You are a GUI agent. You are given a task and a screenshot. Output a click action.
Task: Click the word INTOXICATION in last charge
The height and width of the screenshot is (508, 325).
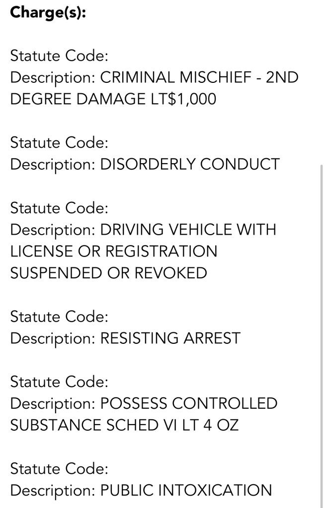coord(215,490)
